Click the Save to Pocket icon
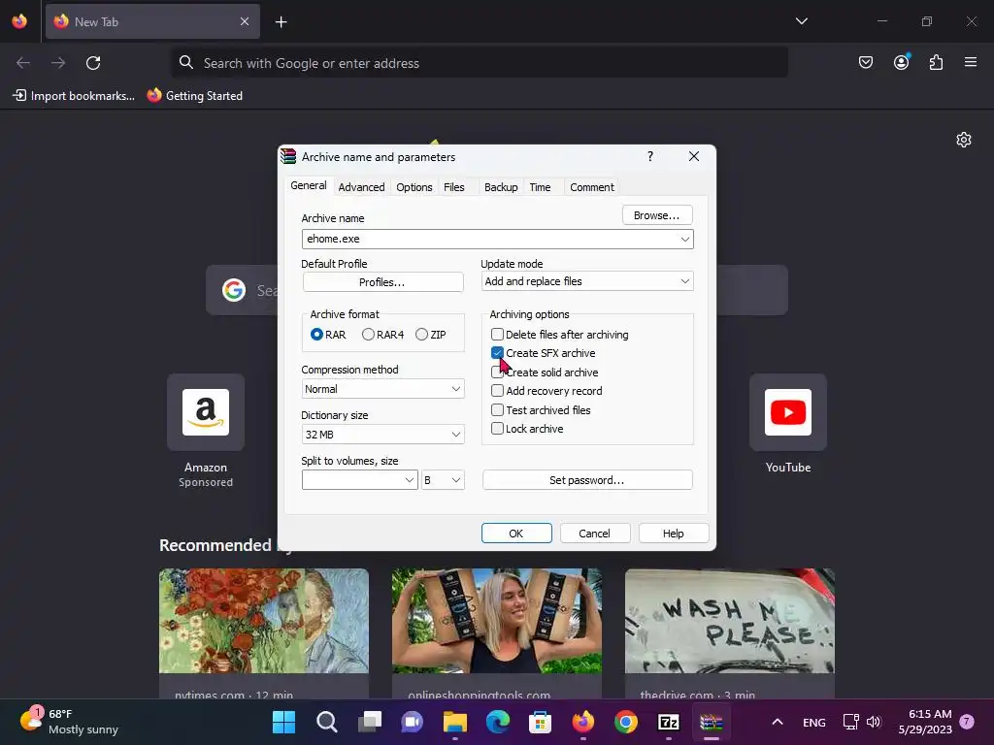The width and height of the screenshot is (994, 745). click(865, 62)
